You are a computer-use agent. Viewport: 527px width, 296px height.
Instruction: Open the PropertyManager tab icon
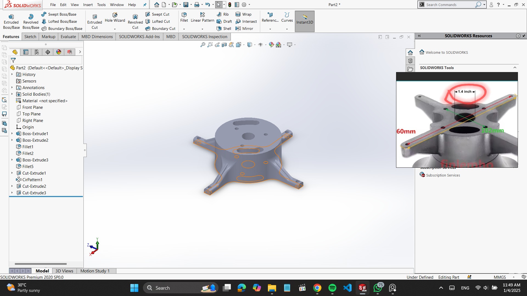point(26,52)
